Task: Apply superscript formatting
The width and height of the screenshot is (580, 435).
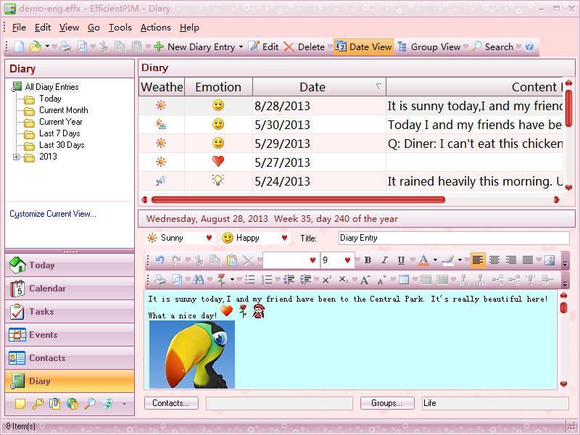Action: pyautogui.click(x=327, y=280)
